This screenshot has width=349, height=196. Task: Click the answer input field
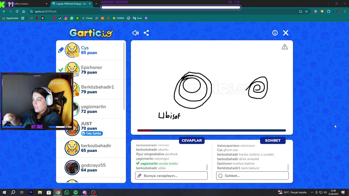coord(171,176)
